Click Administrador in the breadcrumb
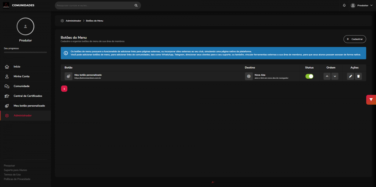Screen dimensions: 376x187 73,21
